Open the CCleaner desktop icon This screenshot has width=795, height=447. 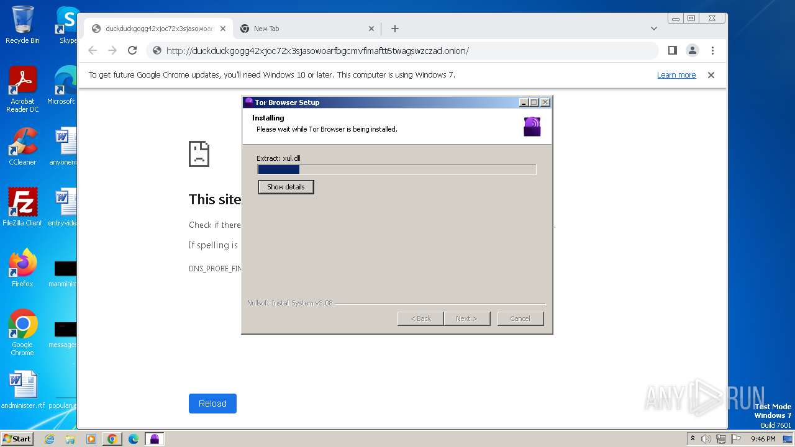(22, 147)
